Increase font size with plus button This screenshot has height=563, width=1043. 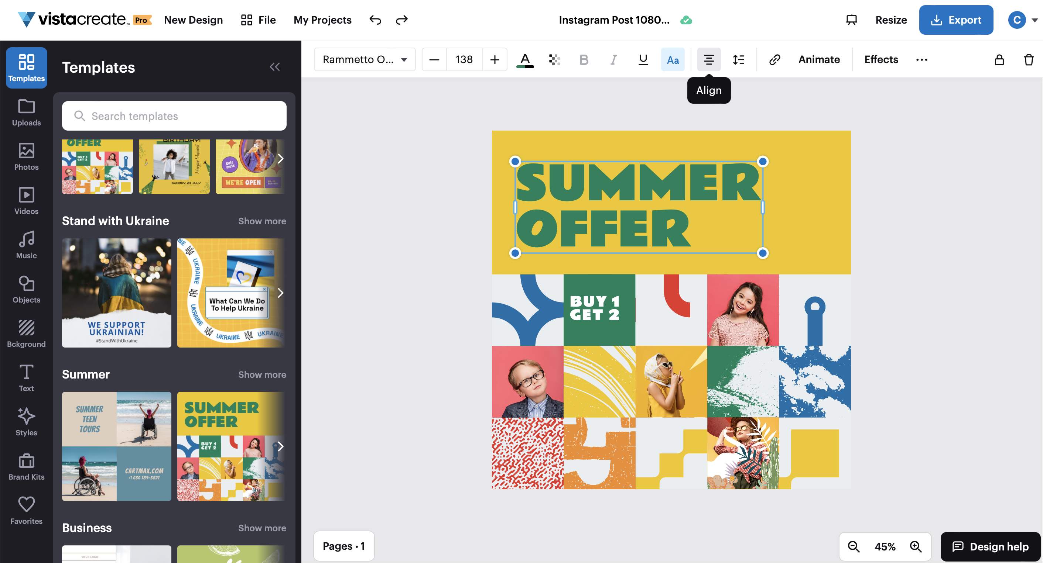[495, 60]
